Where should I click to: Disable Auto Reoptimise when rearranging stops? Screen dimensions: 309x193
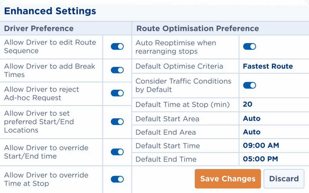pyautogui.click(x=250, y=46)
